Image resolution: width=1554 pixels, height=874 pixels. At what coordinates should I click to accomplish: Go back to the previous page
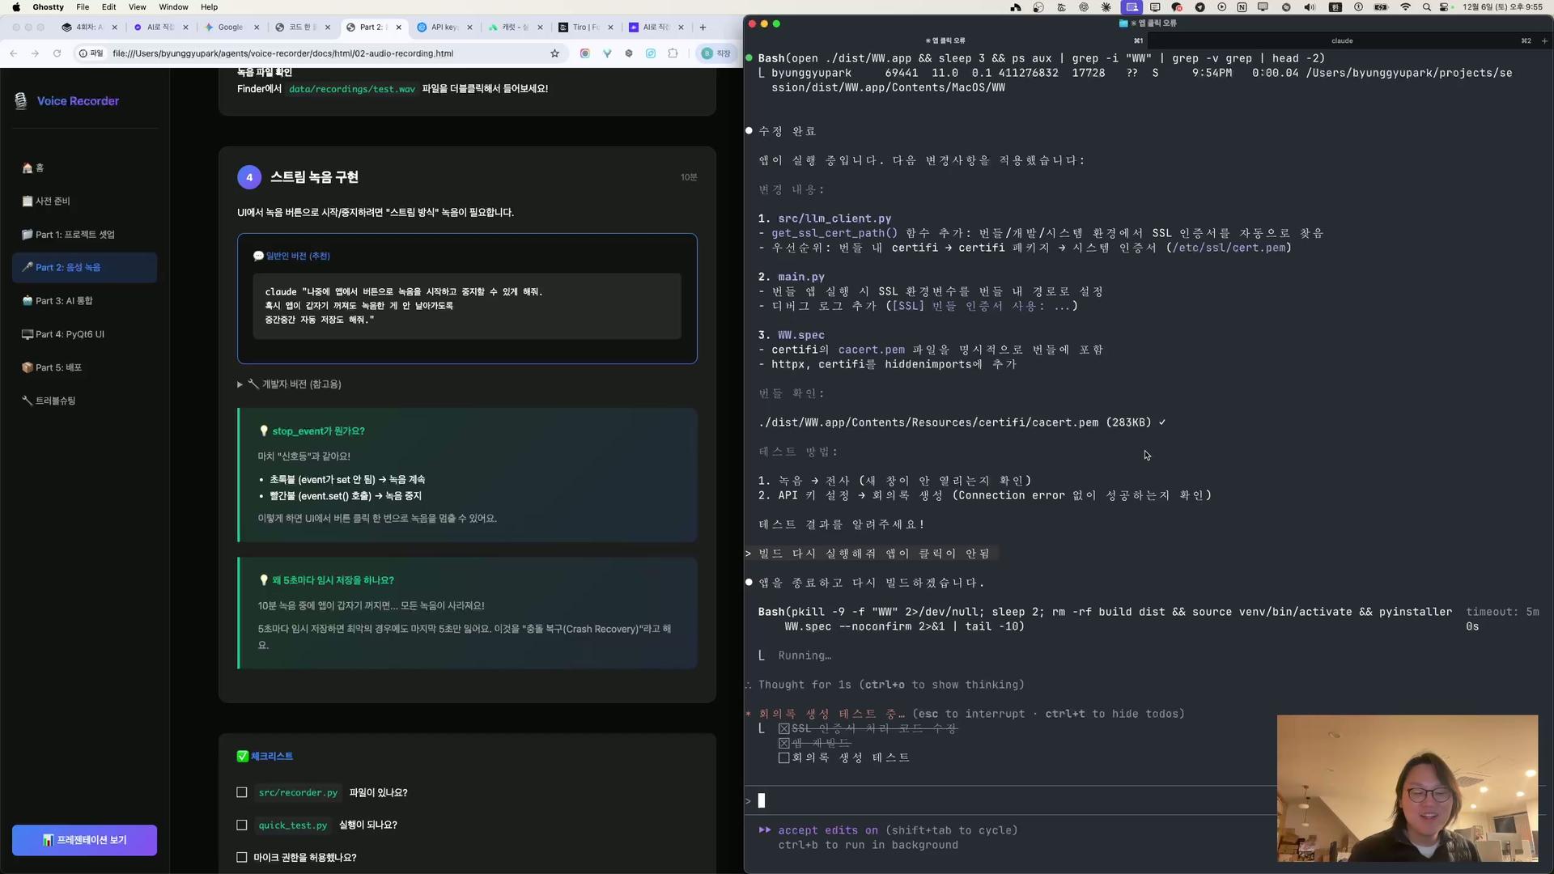[x=14, y=53]
